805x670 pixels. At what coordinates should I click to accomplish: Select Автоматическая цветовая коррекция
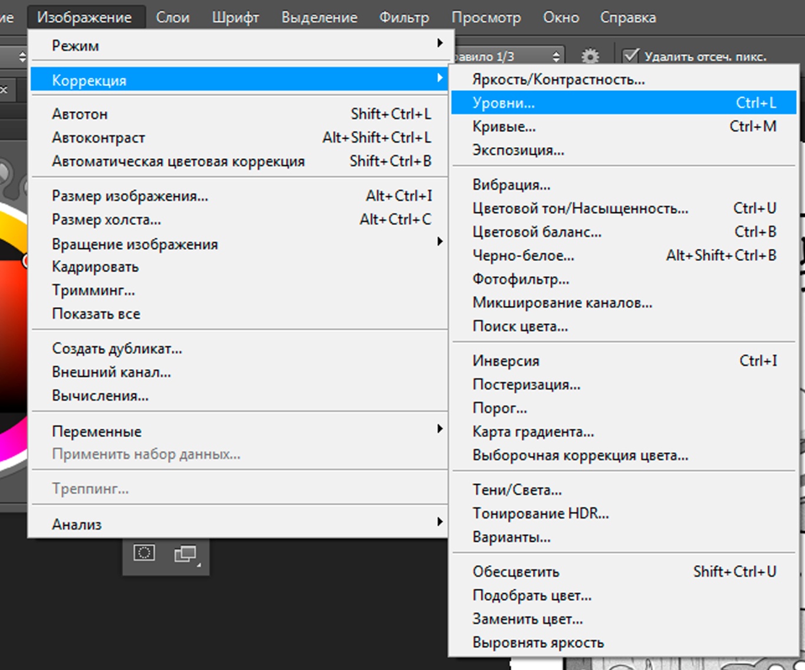tap(239, 161)
